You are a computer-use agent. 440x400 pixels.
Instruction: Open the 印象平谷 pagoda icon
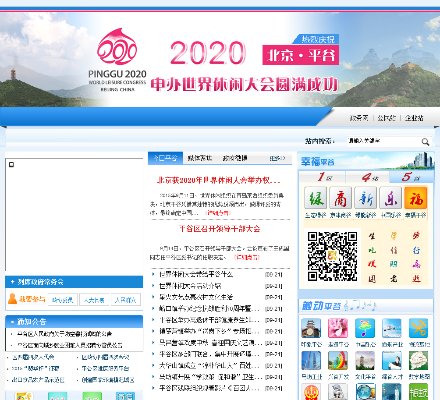pyautogui.click(x=311, y=328)
